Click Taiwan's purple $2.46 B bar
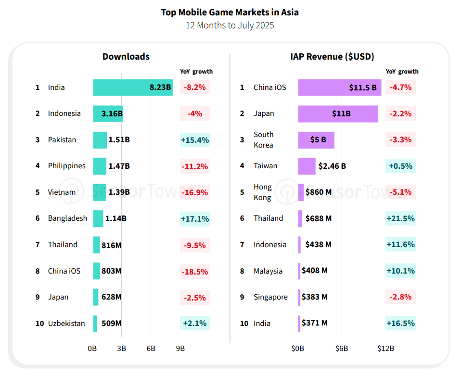This screenshot has height=376, width=462. 307,166
